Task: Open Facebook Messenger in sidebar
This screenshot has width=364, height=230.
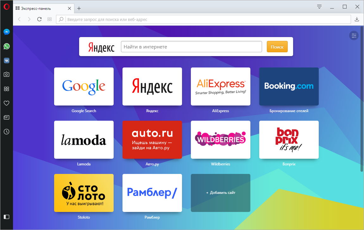Action: tap(7, 32)
